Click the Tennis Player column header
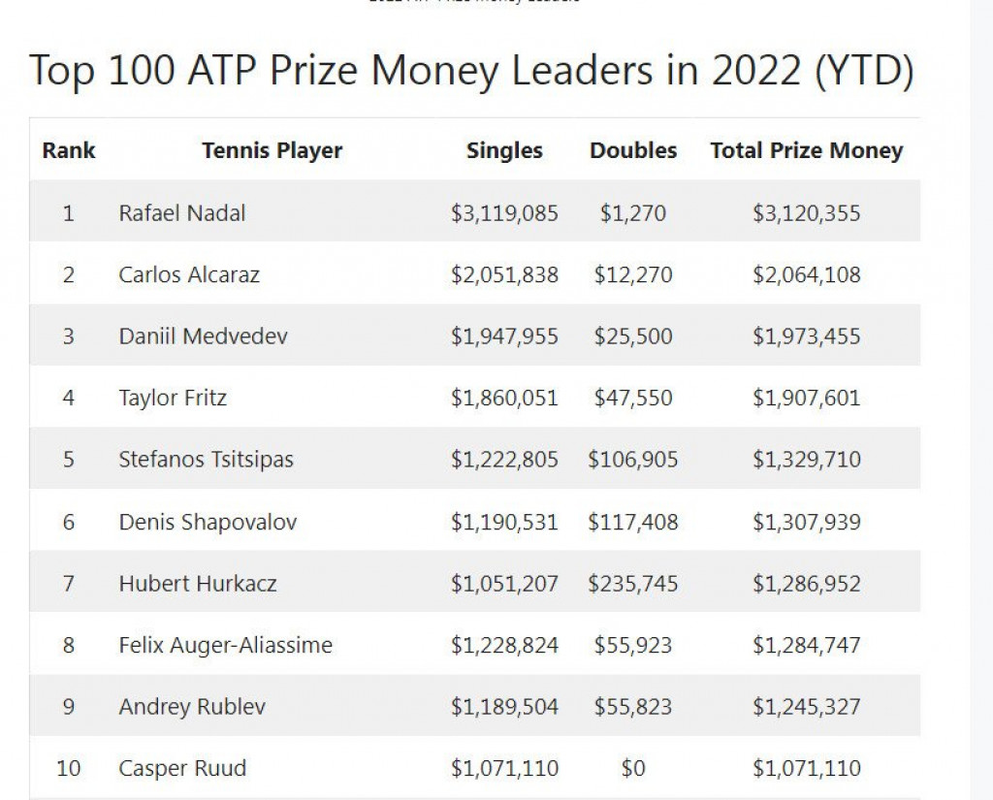This screenshot has height=800, width=993. point(272,150)
